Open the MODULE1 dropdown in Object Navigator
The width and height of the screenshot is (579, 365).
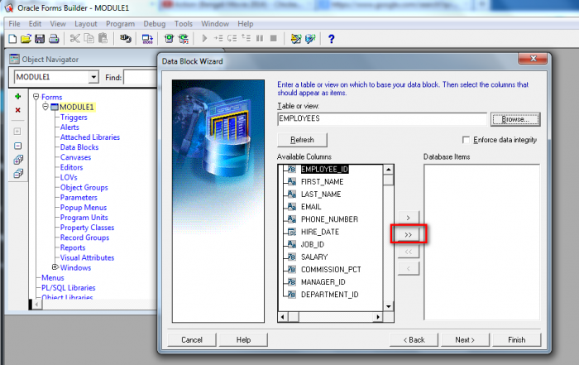click(x=93, y=77)
